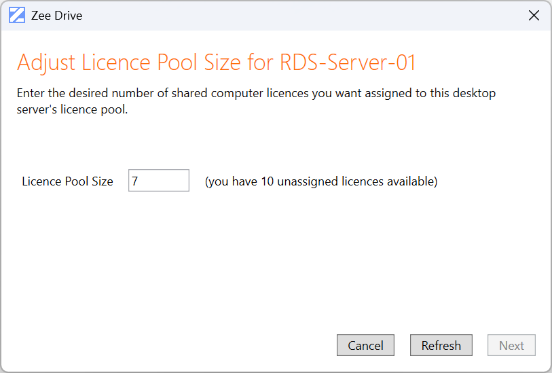Click the word 'Adjust' in the orange title
Viewport: 552px width, 373px height.
(46, 63)
